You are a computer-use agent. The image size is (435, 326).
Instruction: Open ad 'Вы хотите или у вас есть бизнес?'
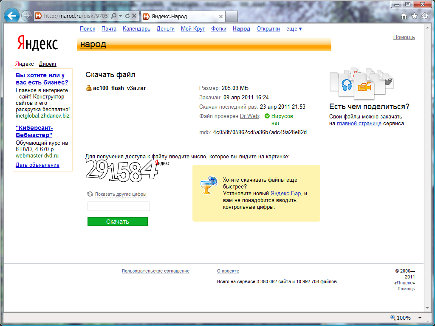[x=42, y=79]
